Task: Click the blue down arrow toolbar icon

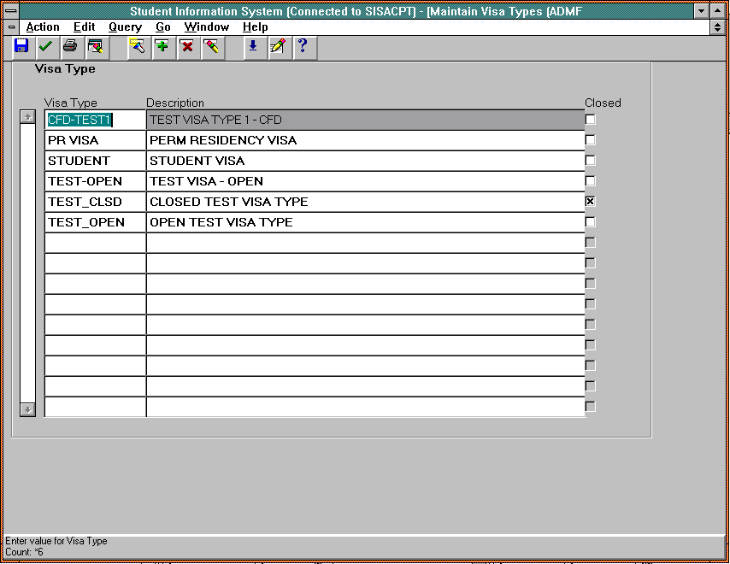Action: (x=252, y=47)
